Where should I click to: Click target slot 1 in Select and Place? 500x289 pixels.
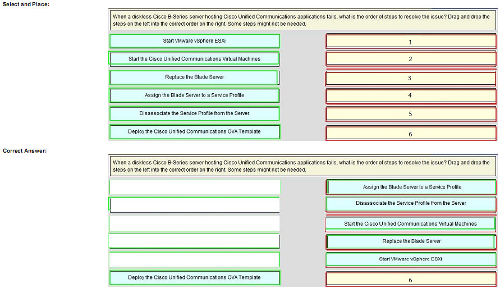pyautogui.click(x=411, y=42)
